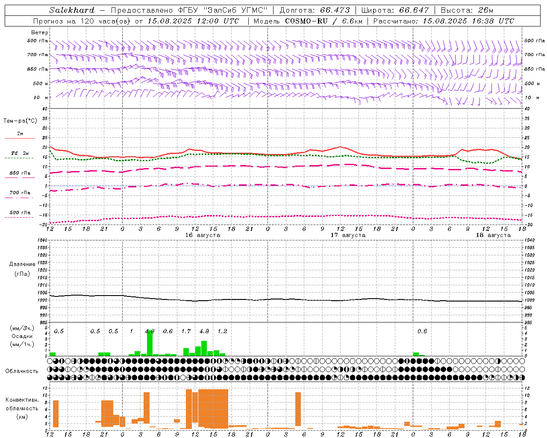
Task: Click the 500 гПа temperature legend label
Action: 20,213
